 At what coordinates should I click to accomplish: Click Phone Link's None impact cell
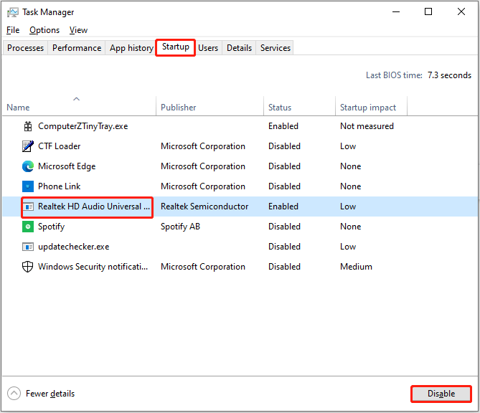(x=351, y=186)
